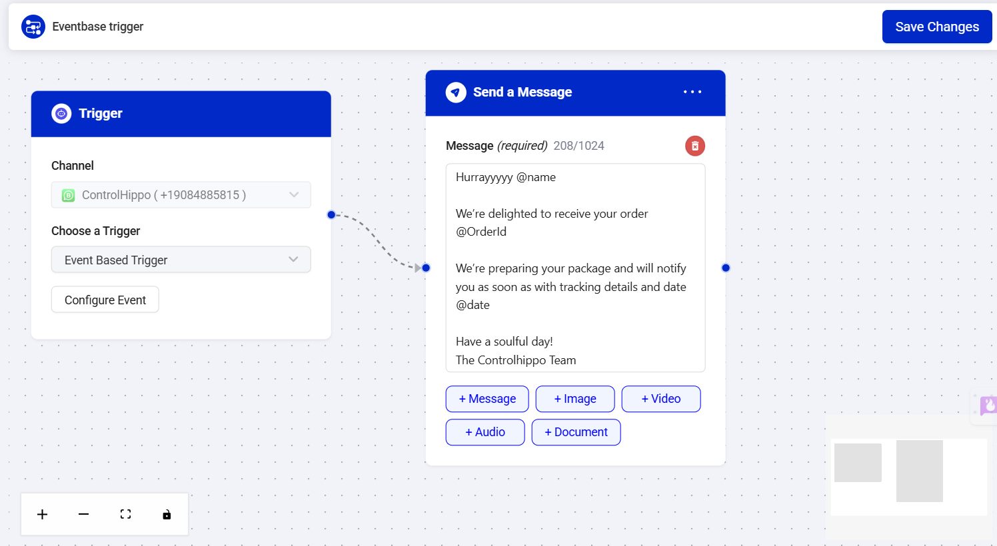Click inside the message text area
Viewport: 997px width, 546px height.
(x=575, y=268)
